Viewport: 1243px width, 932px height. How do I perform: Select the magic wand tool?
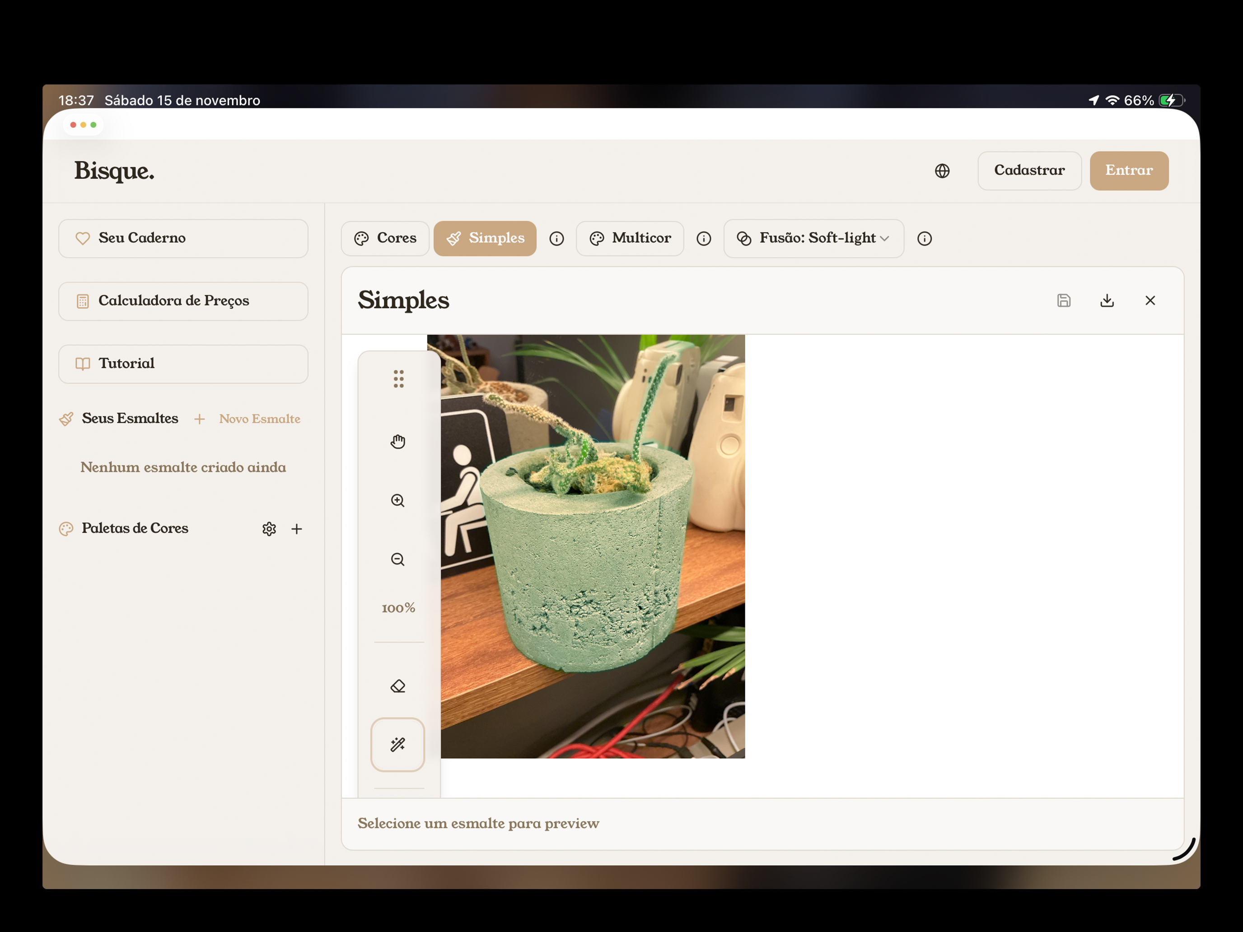pyautogui.click(x=398, y=745)
